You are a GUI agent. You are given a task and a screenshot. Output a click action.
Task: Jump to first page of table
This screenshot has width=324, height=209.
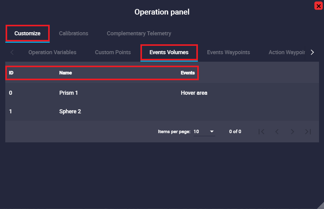[262, 132]
